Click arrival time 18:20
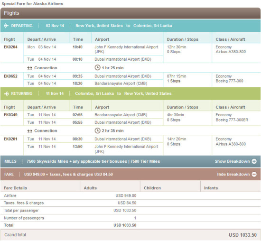261x241 pixels. 77,83
